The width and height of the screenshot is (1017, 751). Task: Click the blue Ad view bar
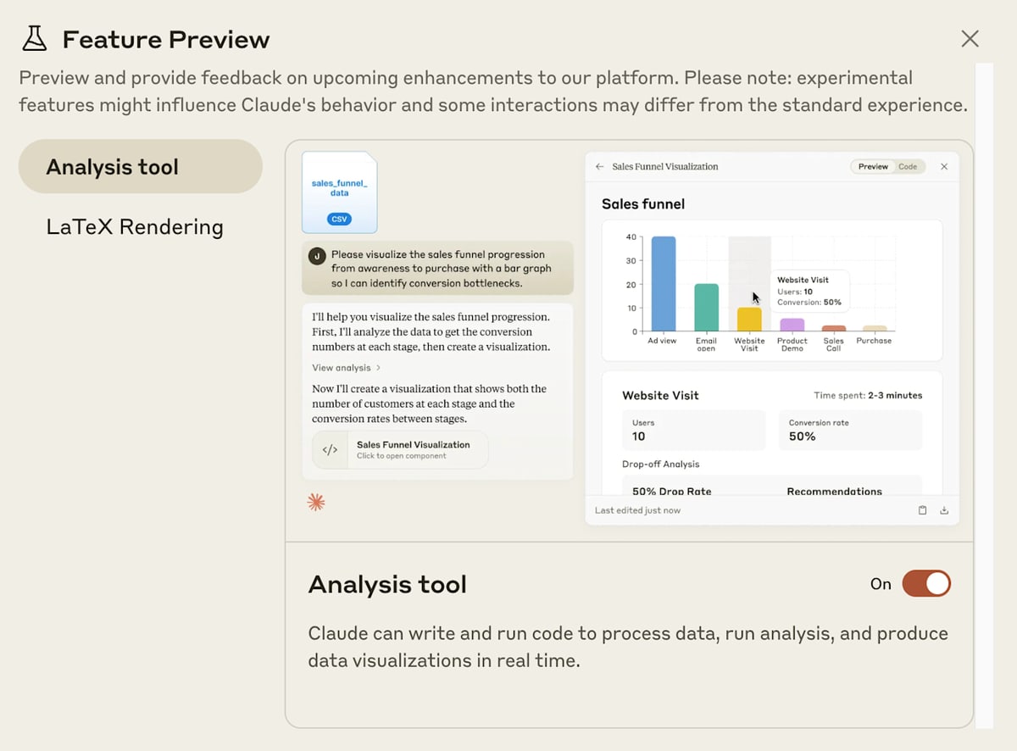point(664,284)
